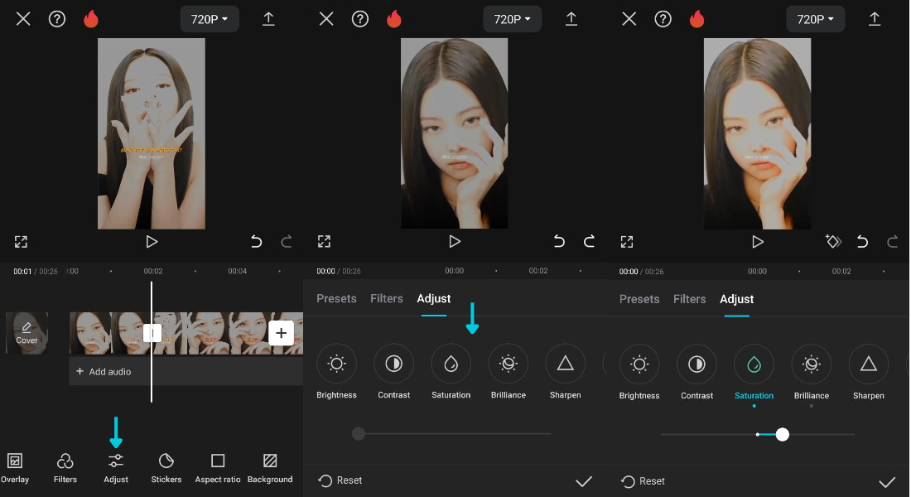Image resolution: width=911 pixels, height=497 pixels.
Task: Open 720P dropdown in the right panel
Action: [816, 19]
